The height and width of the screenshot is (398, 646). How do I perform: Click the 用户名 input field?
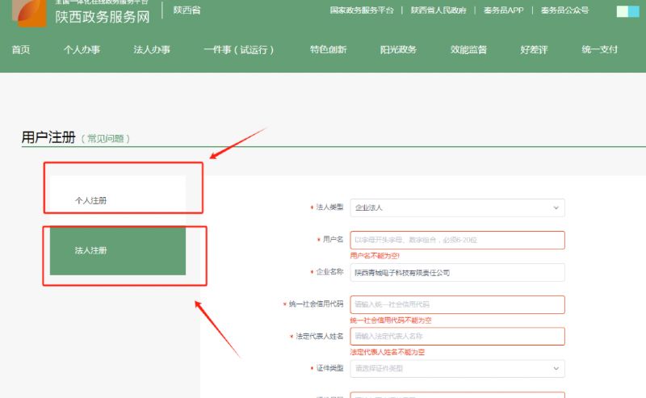coord(457,240)
